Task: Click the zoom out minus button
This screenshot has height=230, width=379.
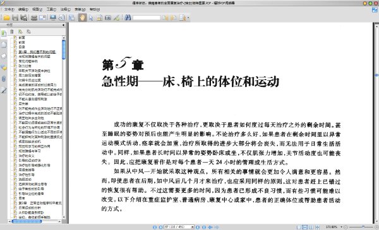Action: point(346,227)
